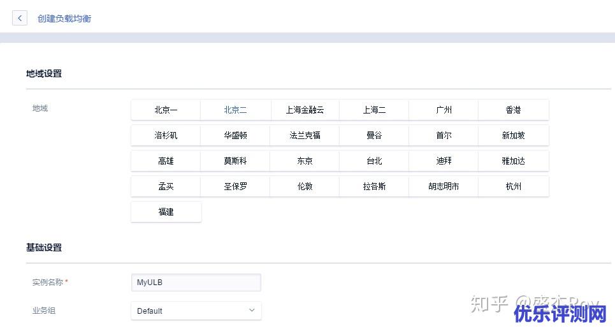Expand the Default dropdown chevron arrow
The image size is (615, 331).
[x=251, y=311]
